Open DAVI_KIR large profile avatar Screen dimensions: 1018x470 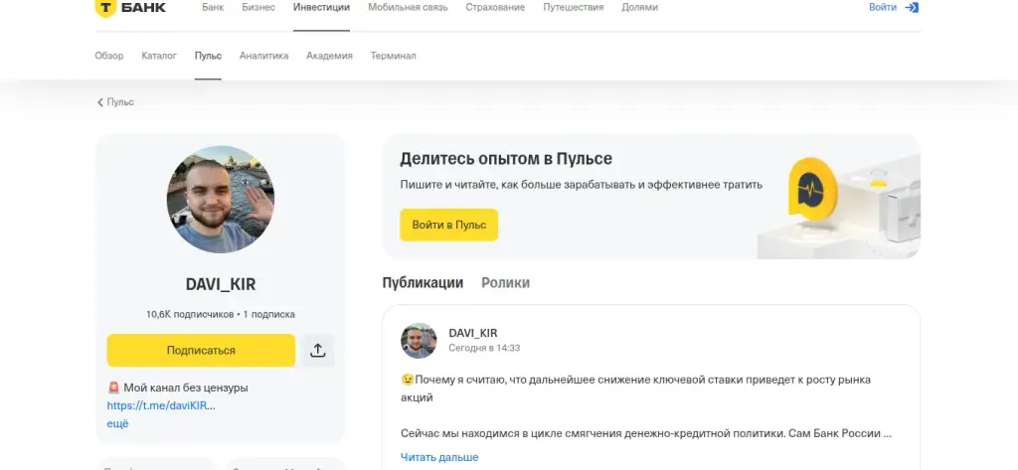point(220,200)
